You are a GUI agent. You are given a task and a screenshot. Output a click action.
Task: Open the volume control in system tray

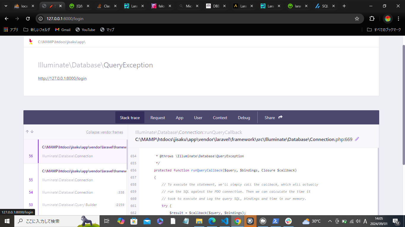pyautogui.click(x=358, y=221)
